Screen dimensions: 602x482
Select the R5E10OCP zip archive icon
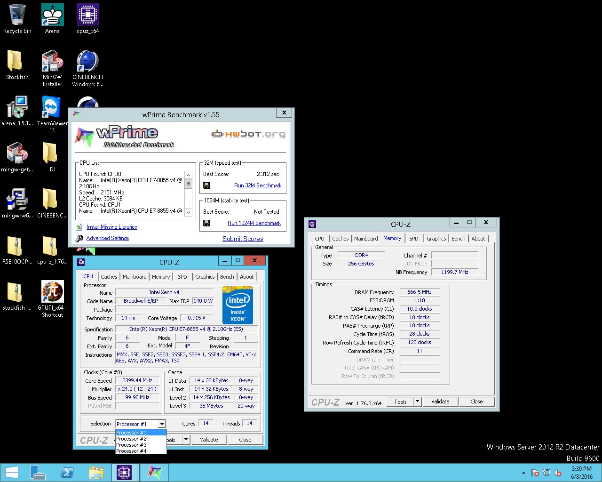17,249
